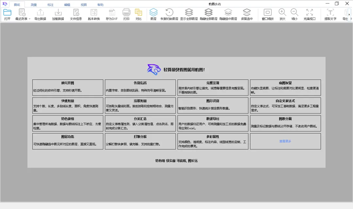The width and height of the screenshot is (353, 209).
Task: Click the 放大 magnifier icon
Action: tap(282, 12)
